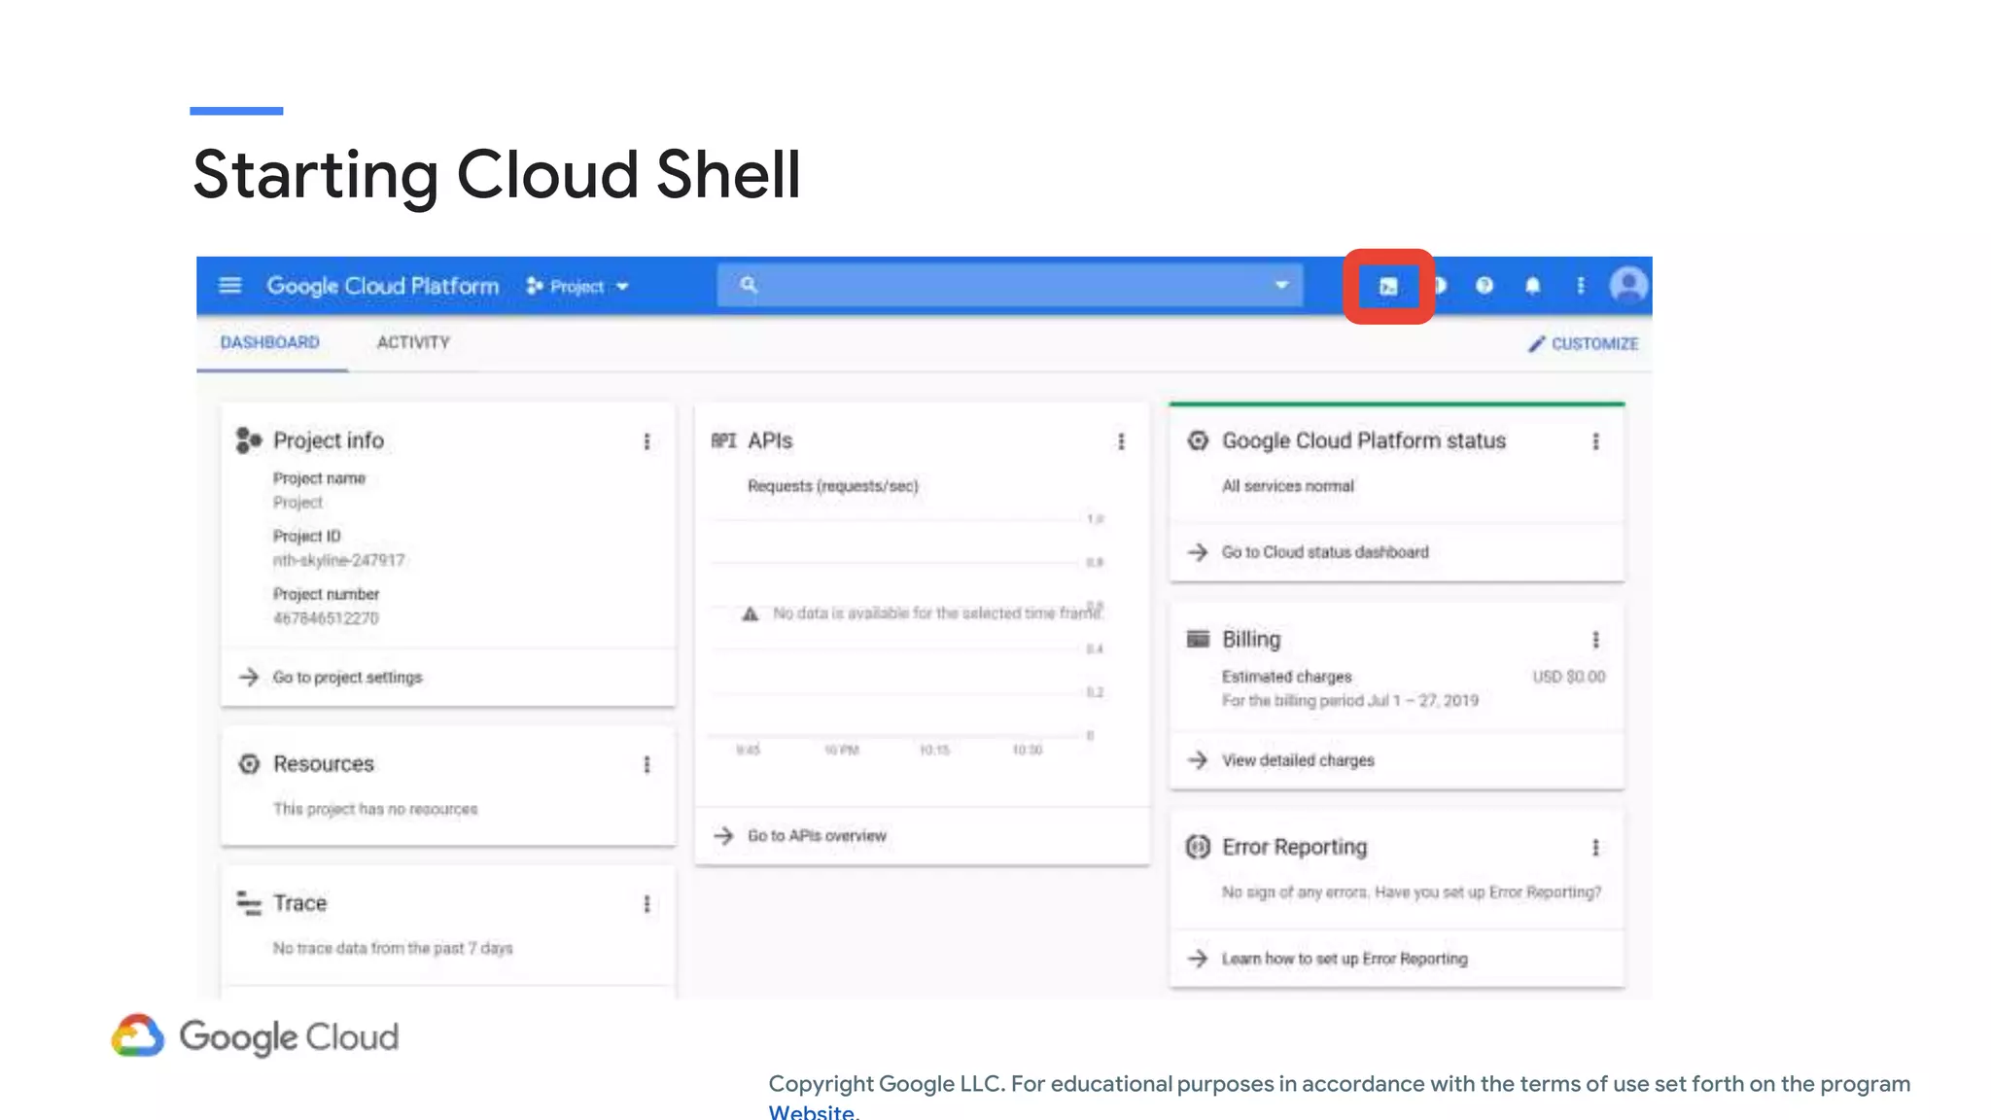Screen dimensions: 1991x1120
Task: Activate Cloud Shell terminal icon
Action: point(1388,287)
